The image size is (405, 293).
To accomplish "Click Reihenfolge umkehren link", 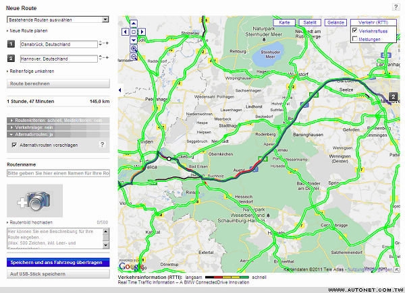I will tap(30, 71).
